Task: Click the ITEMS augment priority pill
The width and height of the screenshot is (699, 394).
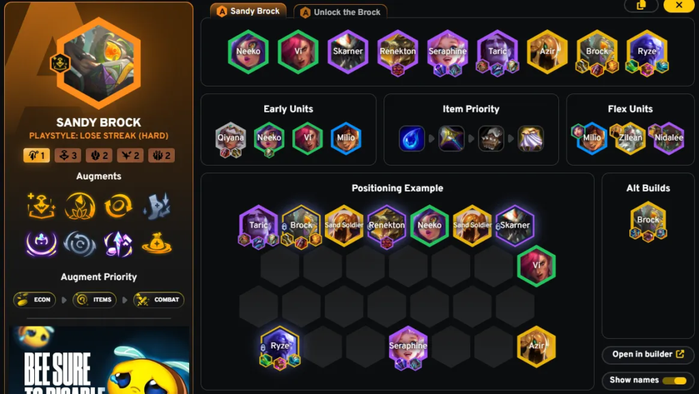Action: (94, 300)
